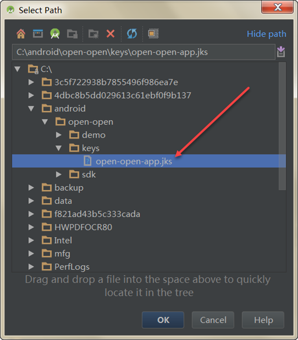The width and height of the screenshot is (298, 340).
Task: Click the red Delete X icon
Action: click(111, 34)
